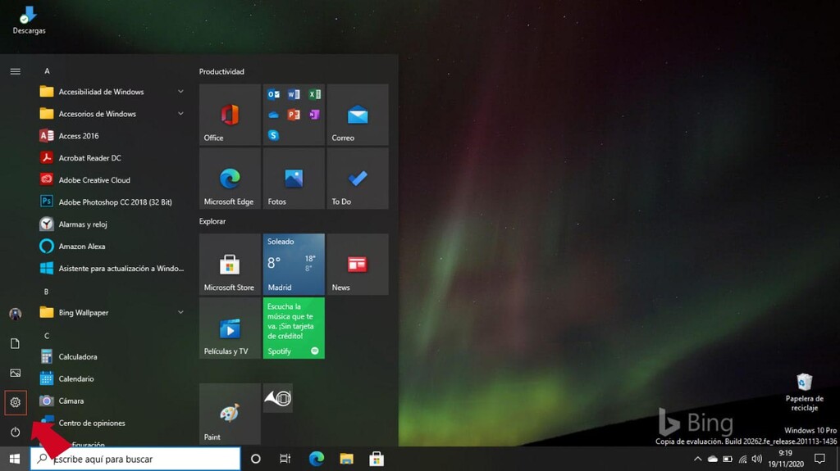The height and width of the screenshot is (471, 840).
Task: Open Calculadora from the app list
Action: [x=78, y=357]
